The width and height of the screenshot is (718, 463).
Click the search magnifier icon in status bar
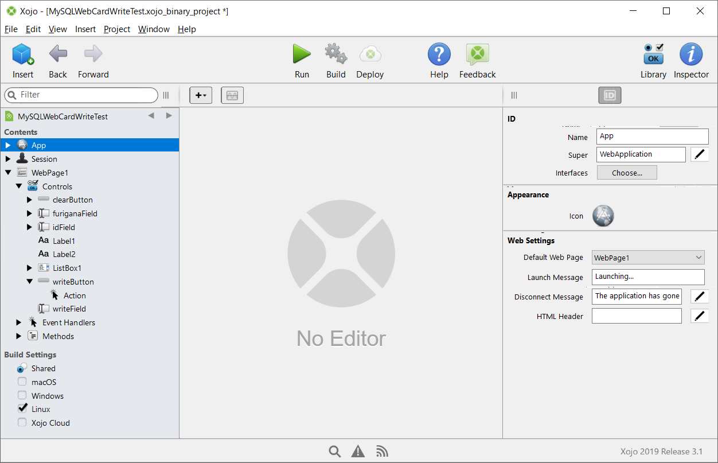coord(335,452)
